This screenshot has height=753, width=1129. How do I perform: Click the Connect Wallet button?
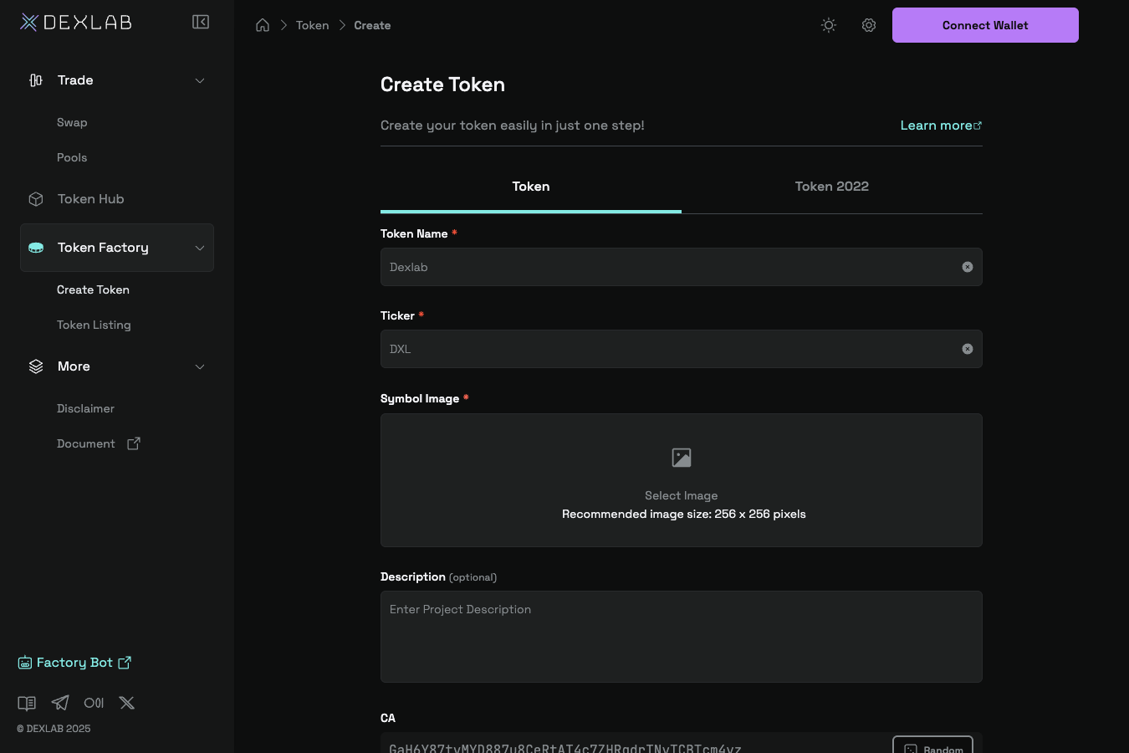(985, 25)
